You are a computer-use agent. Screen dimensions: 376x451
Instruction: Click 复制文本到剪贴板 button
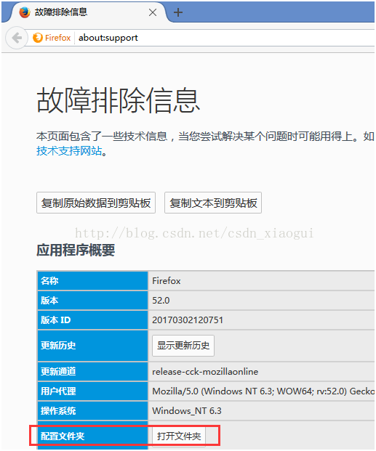click(x=213, y=203)
